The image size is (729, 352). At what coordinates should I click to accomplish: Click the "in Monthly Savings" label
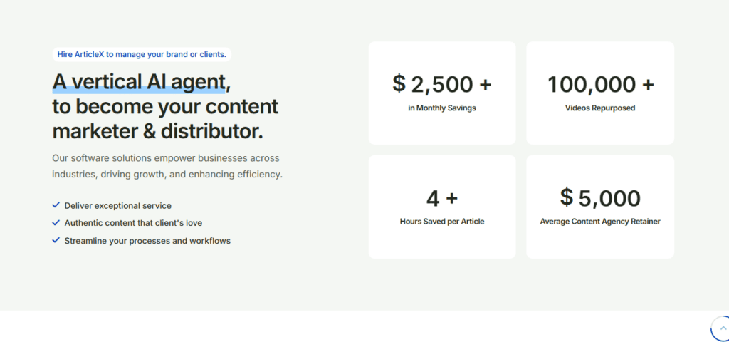coord(442,108)
